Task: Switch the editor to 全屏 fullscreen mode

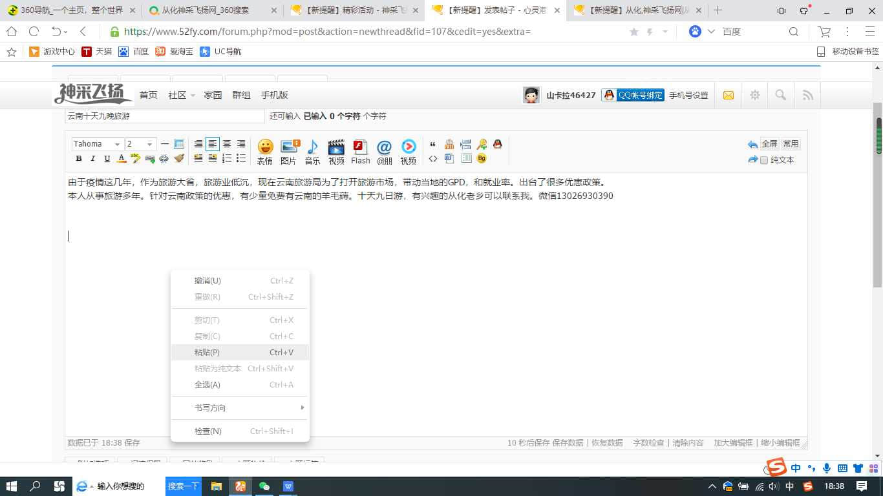Action: [769, 144]
